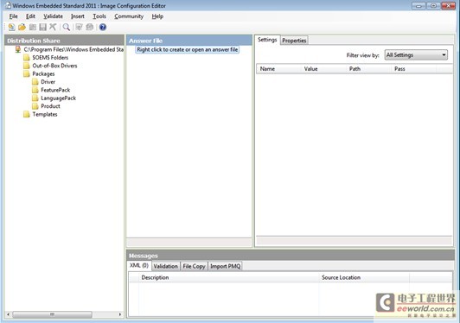Click the create media toolbar icon

click(89, 28)
